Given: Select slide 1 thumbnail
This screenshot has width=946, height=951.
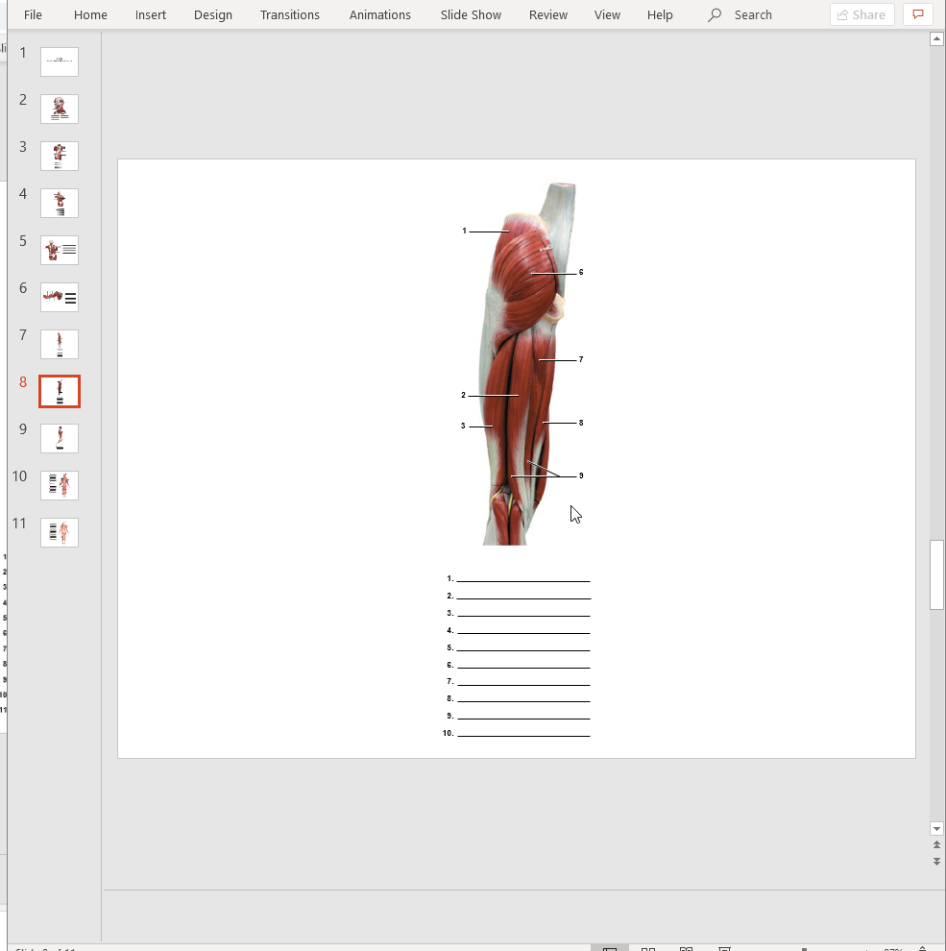Looking at the screenshot, I should (60, 61).
